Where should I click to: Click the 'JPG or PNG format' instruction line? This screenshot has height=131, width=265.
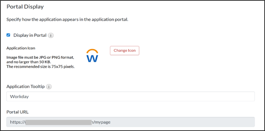[x=40, y=57]
